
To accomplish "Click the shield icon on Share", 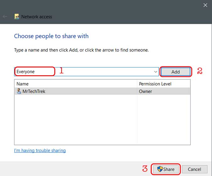I will point(160,169).
